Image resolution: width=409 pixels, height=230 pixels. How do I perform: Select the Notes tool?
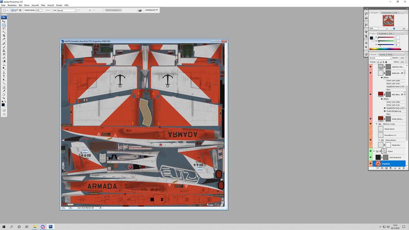(x=4, y=88)
